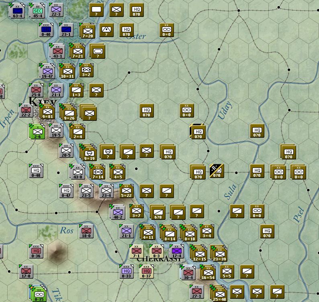
Task: Select the gray XXX HQ 0-48 counter
Action: tap(36, 171)
